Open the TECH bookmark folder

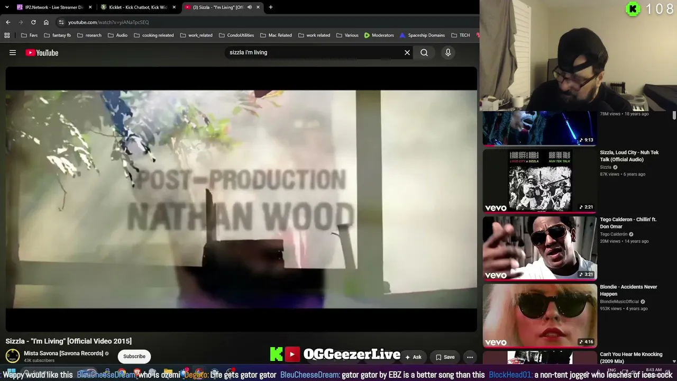(460, 35)
